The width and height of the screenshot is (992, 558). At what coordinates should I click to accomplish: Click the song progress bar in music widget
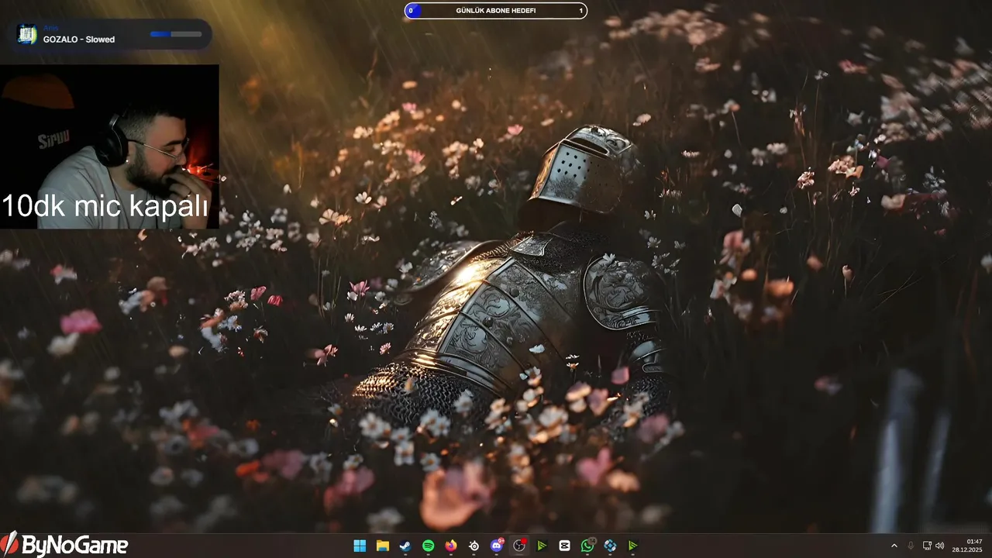(x=176, y=34)
